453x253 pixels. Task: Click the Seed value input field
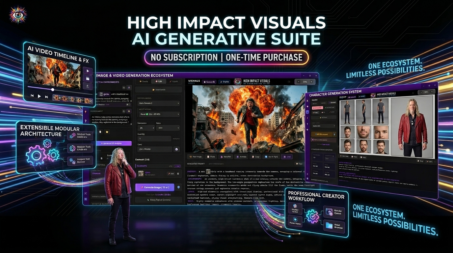coord(155,149)
